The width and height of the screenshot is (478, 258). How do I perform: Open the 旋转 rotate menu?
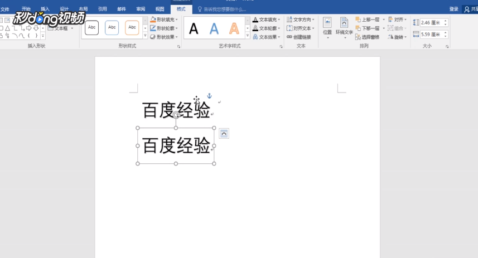(x=397, y=37)
